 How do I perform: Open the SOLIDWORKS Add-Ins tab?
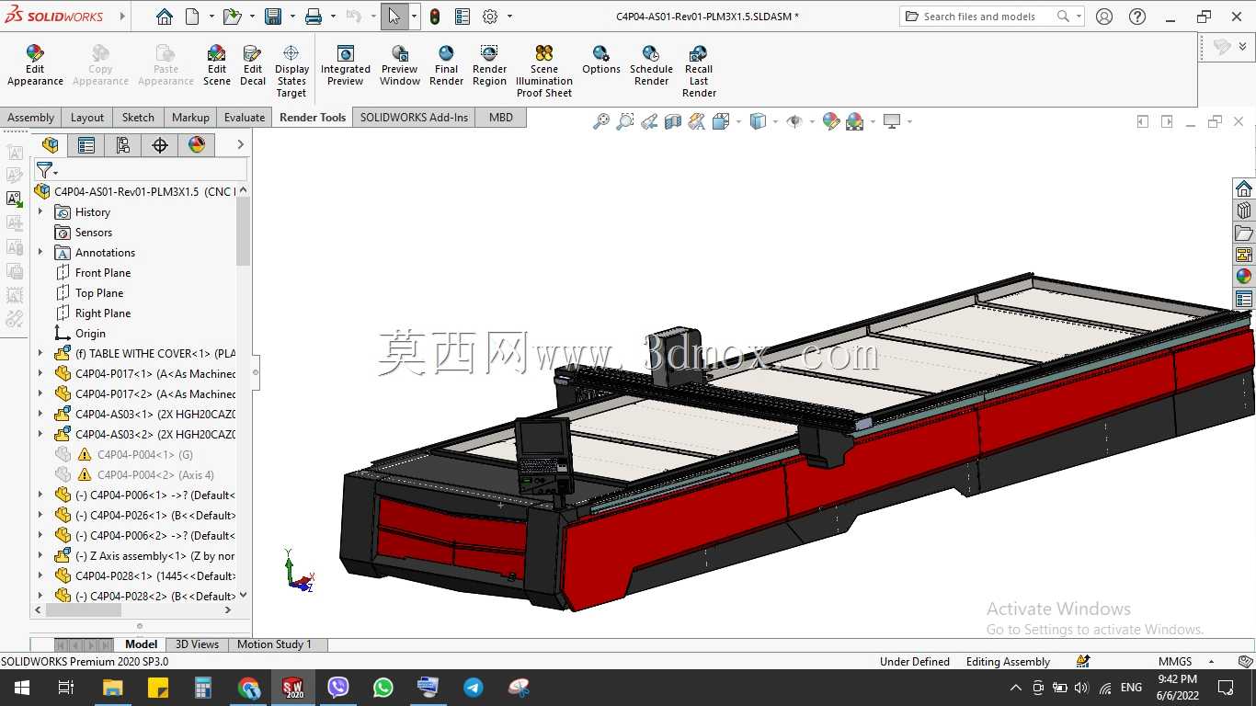point(414,118)
